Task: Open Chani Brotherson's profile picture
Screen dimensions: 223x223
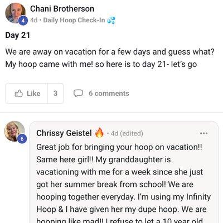Action: [x=15, y=13]
